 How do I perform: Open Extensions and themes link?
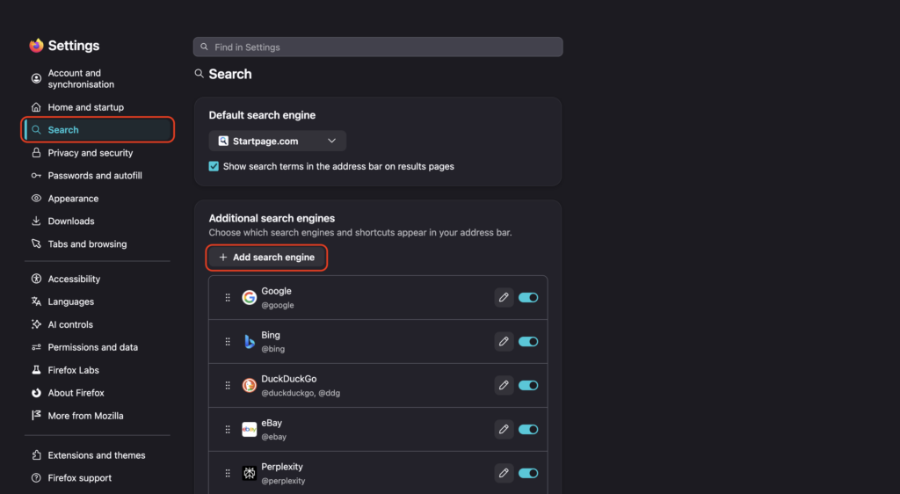click(98, 455)
